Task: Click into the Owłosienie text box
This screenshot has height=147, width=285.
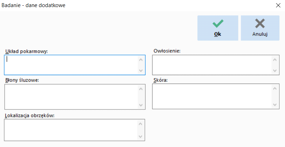Action: click(216, 65)
